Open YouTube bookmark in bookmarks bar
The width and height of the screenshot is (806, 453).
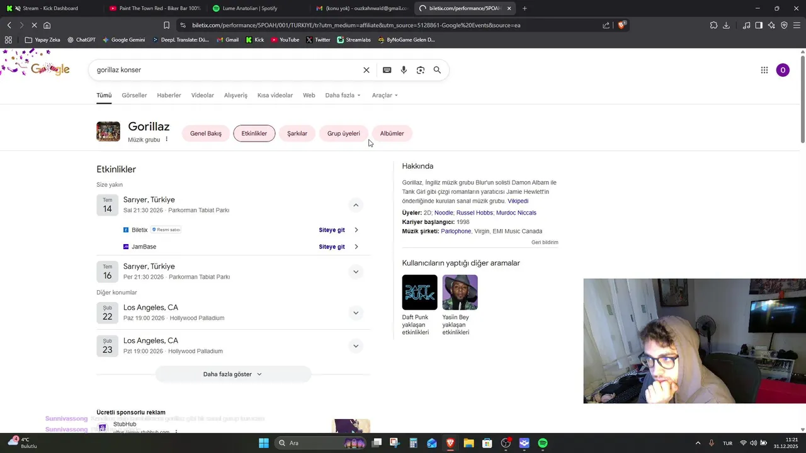pyautogui.click(x=285, y=40)
